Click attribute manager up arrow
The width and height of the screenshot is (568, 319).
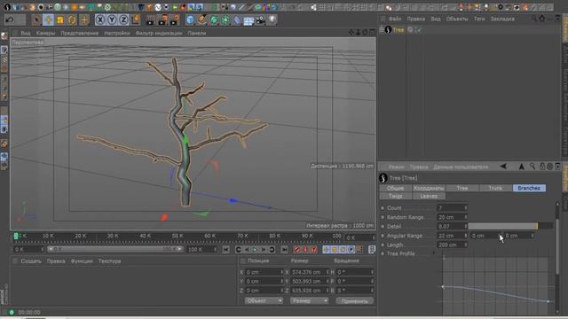(x=522, y=167)
